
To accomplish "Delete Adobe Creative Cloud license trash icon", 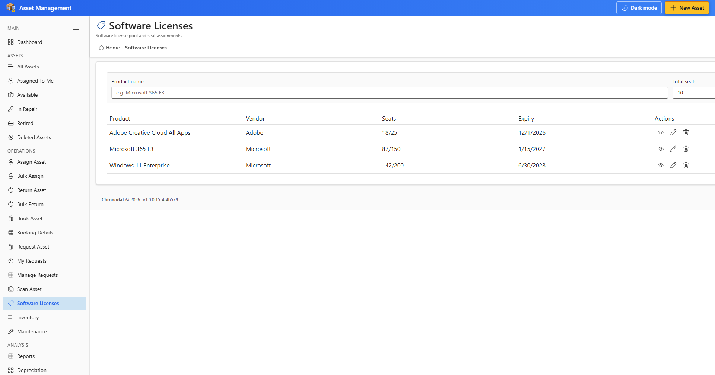I will [x=686, y=132].
